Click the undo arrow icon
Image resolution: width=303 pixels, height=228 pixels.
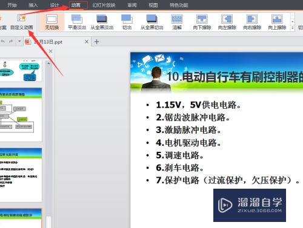pyautogui.click(x=3, y=41)
